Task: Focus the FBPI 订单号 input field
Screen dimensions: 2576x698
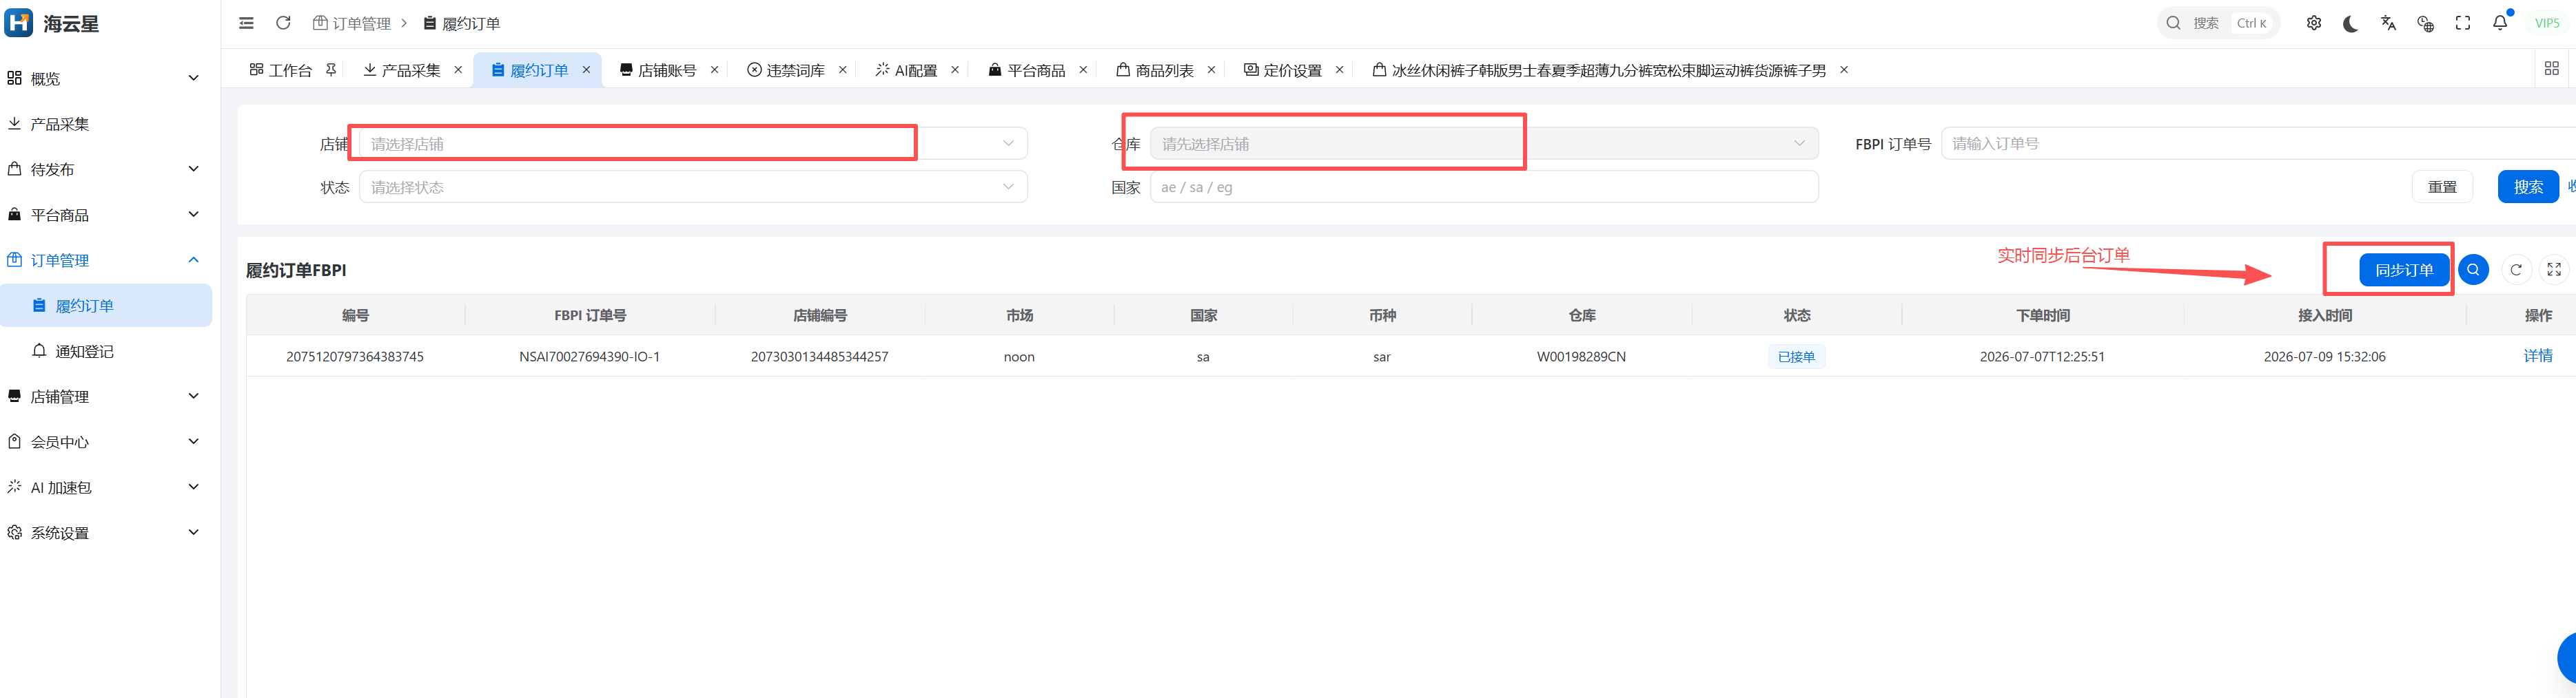Action: point(2258,144)
